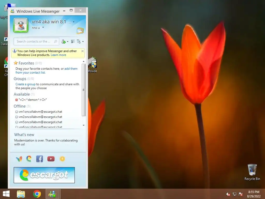Maximize the Windows Live Messenger window
Screen dimensions: 265x199
tap(71, 10)
